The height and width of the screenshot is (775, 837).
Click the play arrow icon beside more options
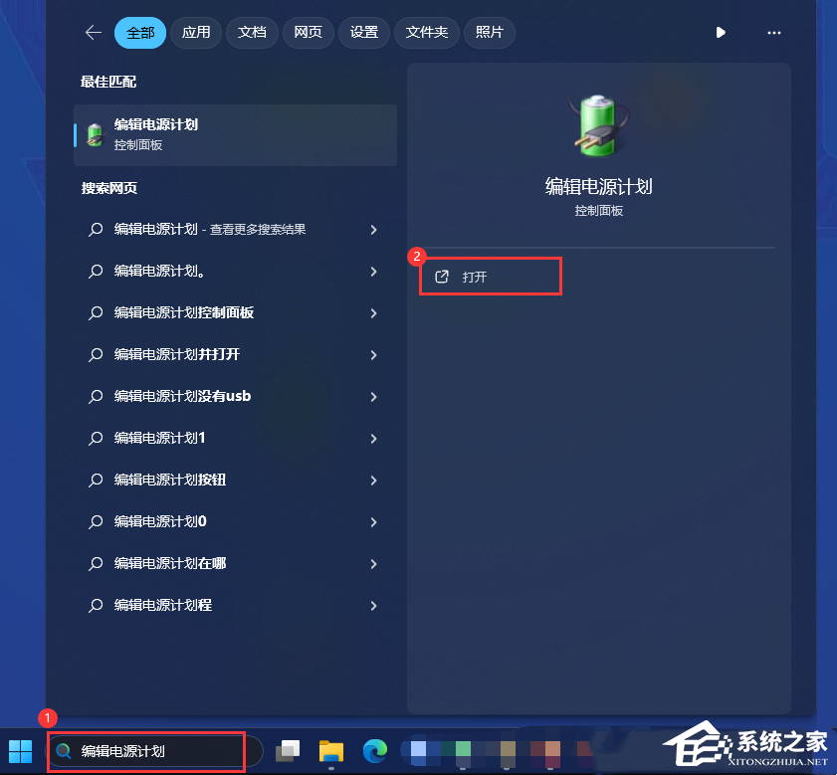pos(721,33)
